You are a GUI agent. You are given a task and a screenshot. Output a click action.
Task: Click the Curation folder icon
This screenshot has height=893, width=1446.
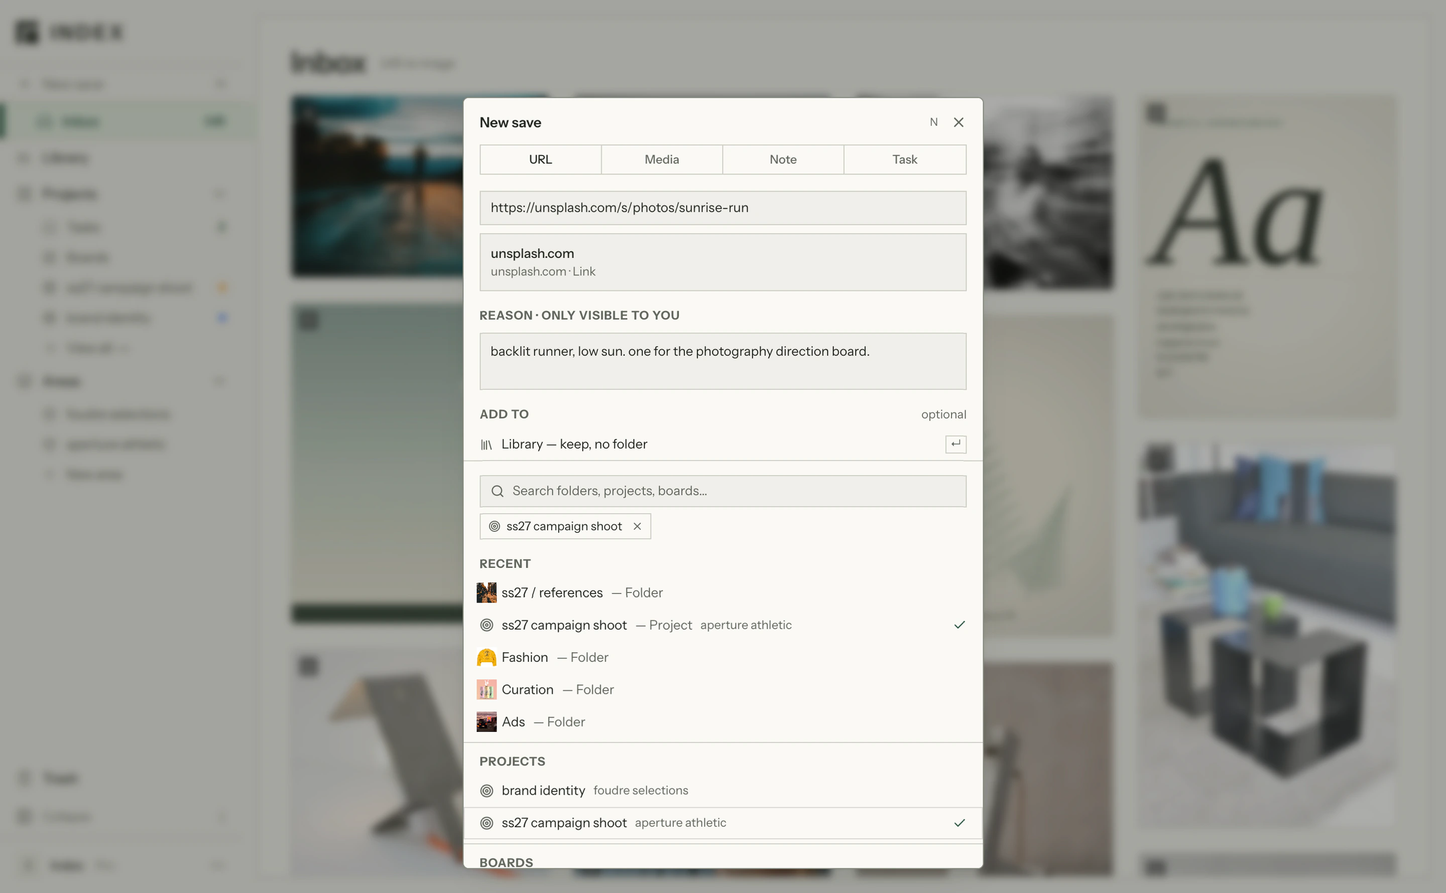[x=487, y=690]
